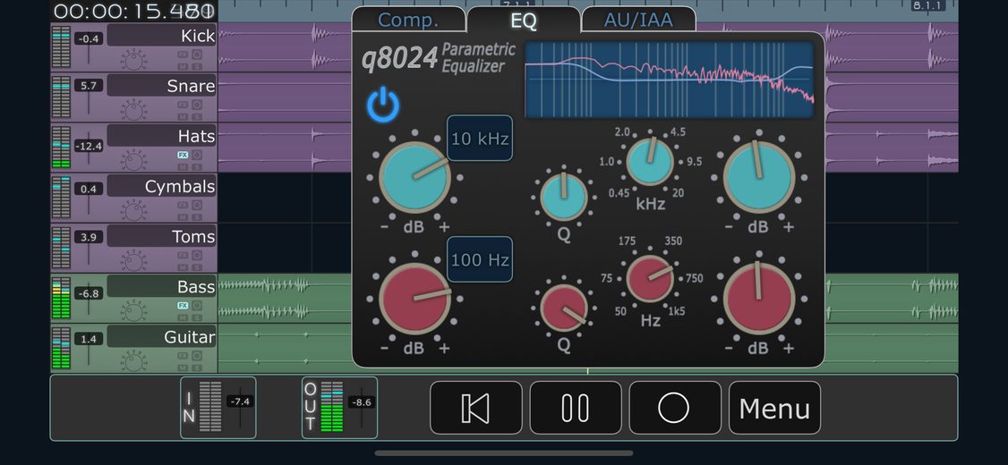Arm the Bass track for recording
Image resolution: width=1008 pixels, height=465 pixels.
click(197, 305)
